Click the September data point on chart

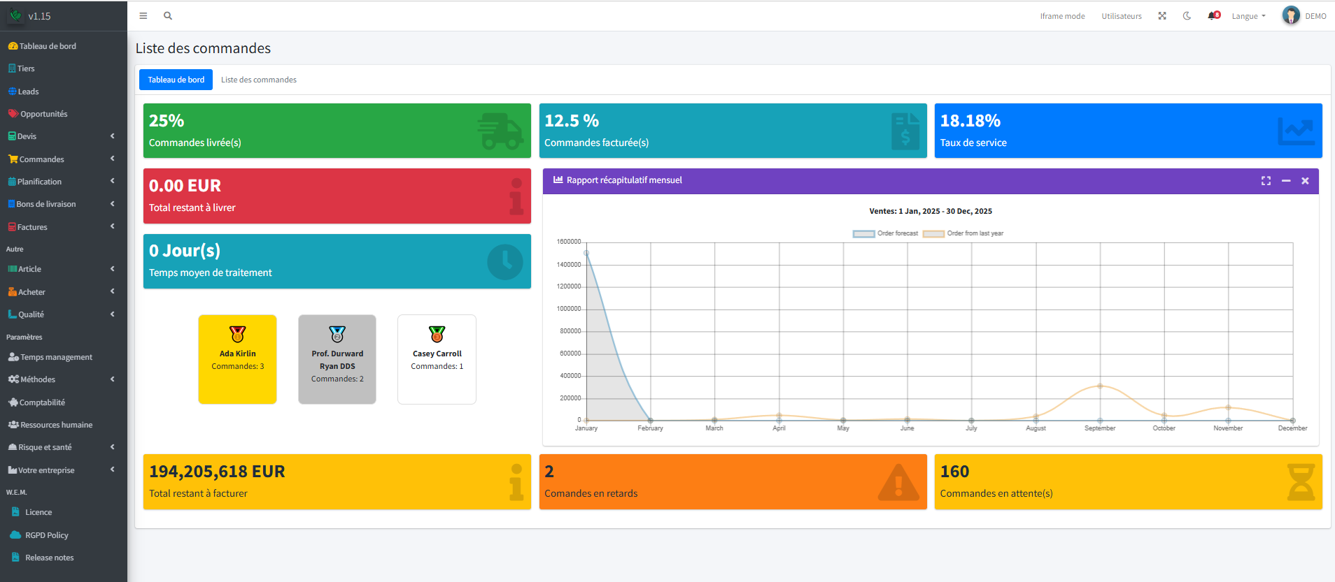pos(1100,386)
